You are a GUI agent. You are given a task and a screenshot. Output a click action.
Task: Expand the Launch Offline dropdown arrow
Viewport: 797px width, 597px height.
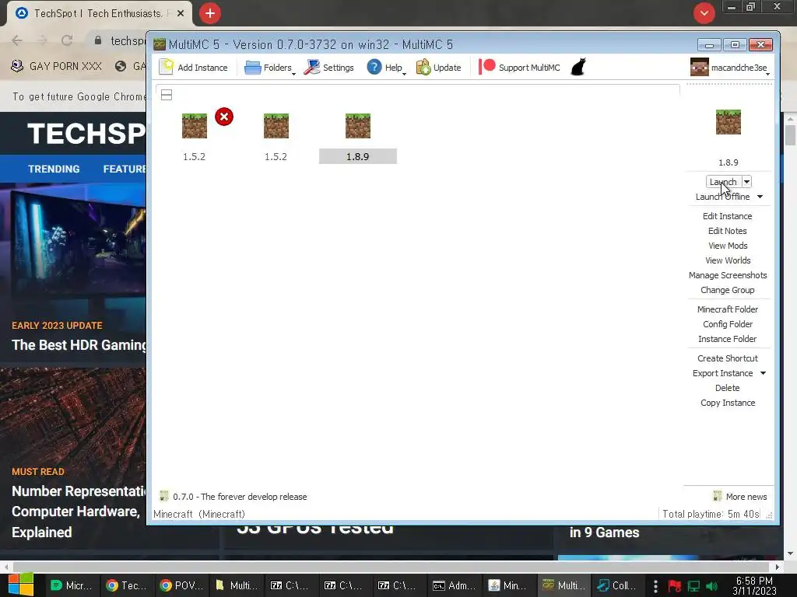[760, 197]
